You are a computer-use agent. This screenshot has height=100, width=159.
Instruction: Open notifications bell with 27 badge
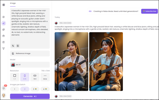[4, 88]
